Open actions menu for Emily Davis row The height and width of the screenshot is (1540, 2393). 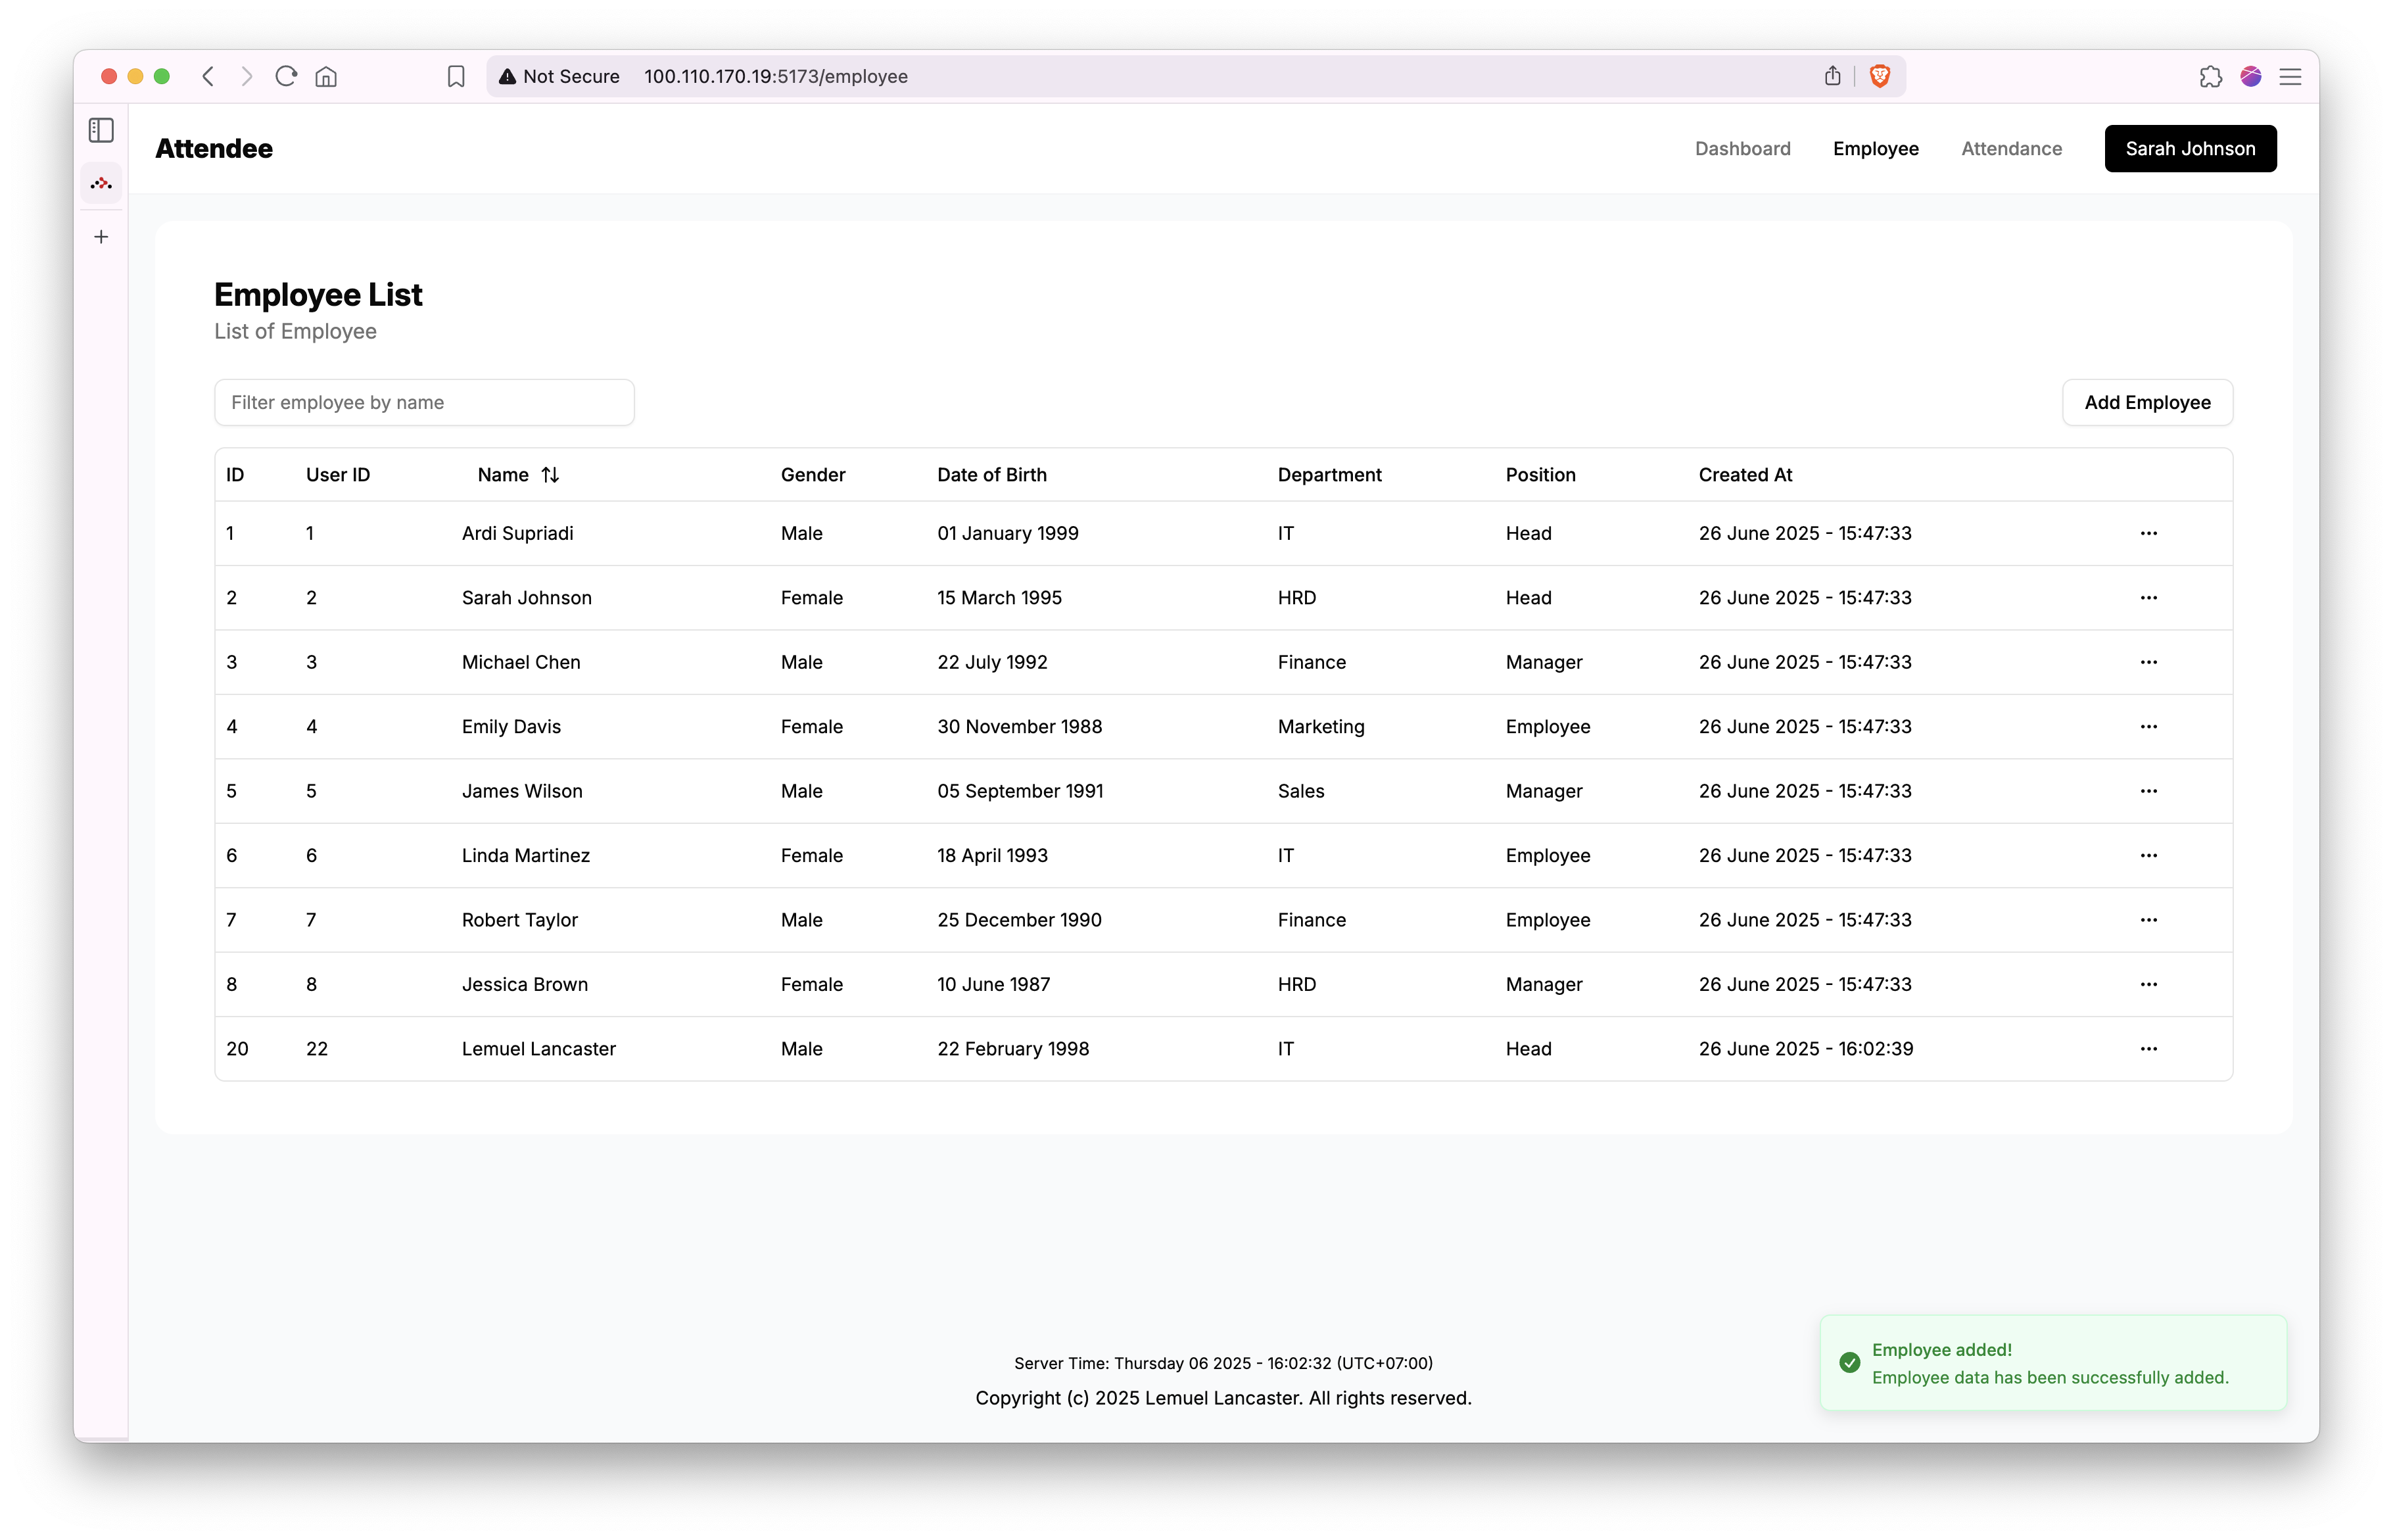(2148, 727)
